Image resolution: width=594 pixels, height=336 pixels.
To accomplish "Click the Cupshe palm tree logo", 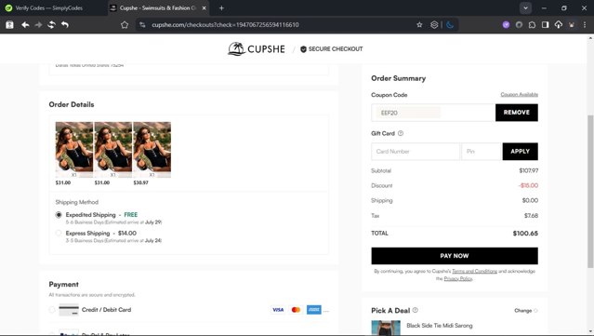I will 236,48.
